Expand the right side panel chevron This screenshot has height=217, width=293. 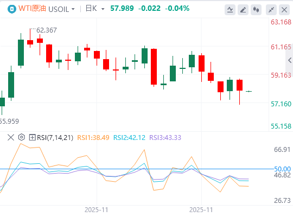[x=289, y=60]
